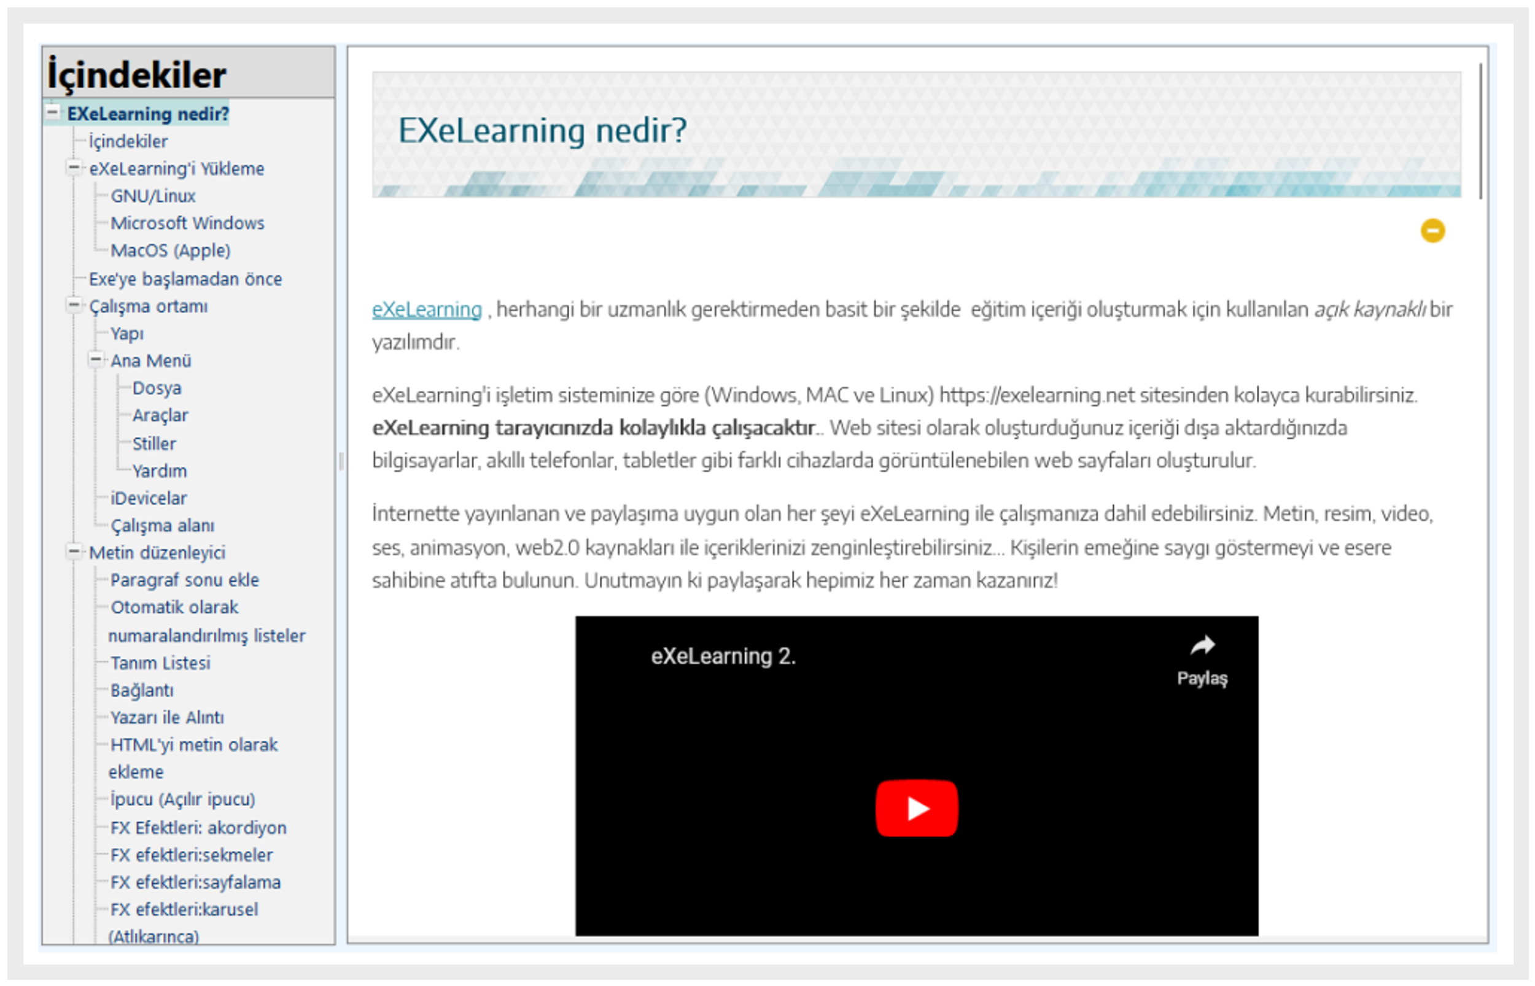Open the Çalışma alanı page
Image resolution: width=1535 pixels, height=986 pixels.
162,525
